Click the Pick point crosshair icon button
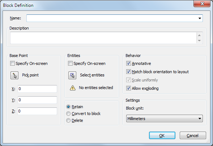The width and height of the screenshot is (213, 146). coord(14,75)
